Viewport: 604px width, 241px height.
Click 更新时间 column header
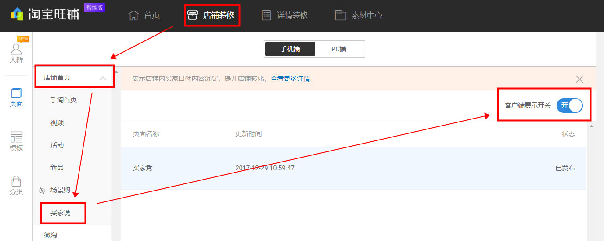click(248, 134)
